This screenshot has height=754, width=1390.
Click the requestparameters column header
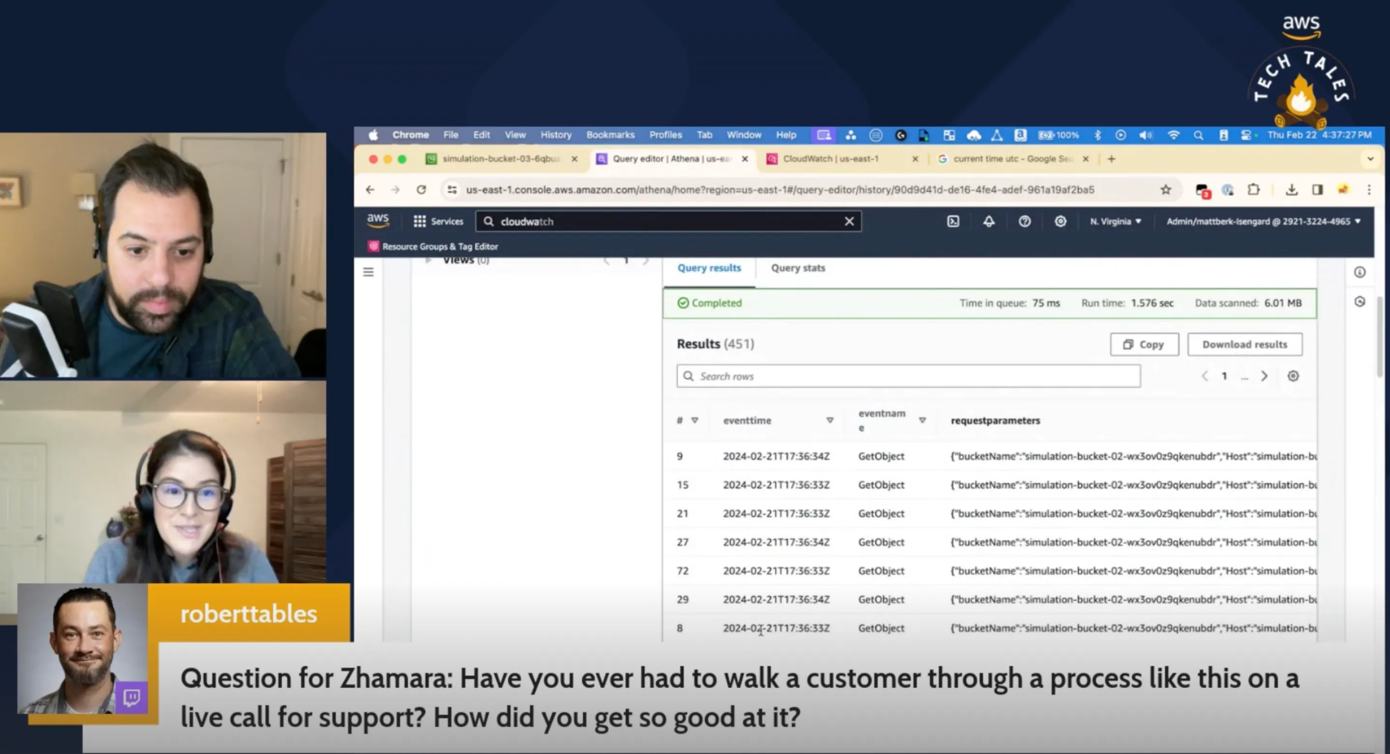point(995,420)
